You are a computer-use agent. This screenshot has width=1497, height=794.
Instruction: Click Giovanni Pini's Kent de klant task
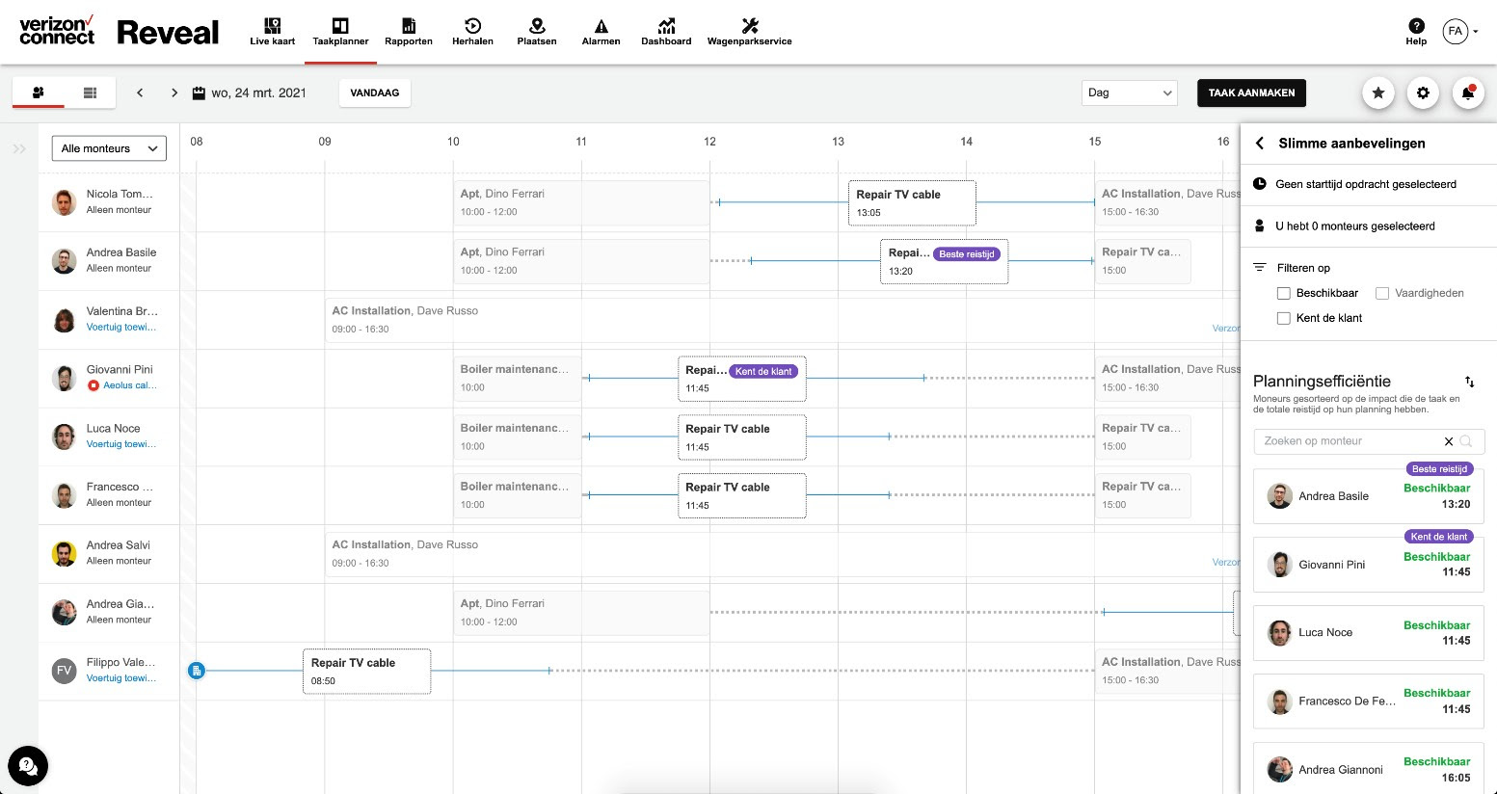point(742,378)
